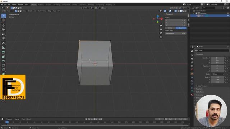Select the Loop Cut tool

3,66
